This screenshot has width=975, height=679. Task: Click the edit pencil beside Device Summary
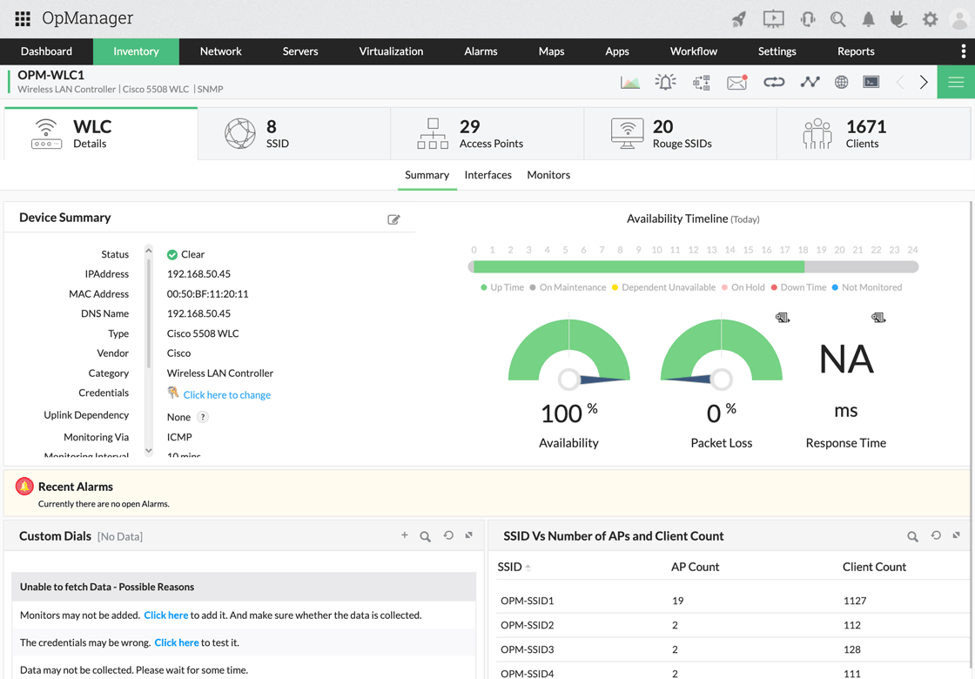coord(393,219)
